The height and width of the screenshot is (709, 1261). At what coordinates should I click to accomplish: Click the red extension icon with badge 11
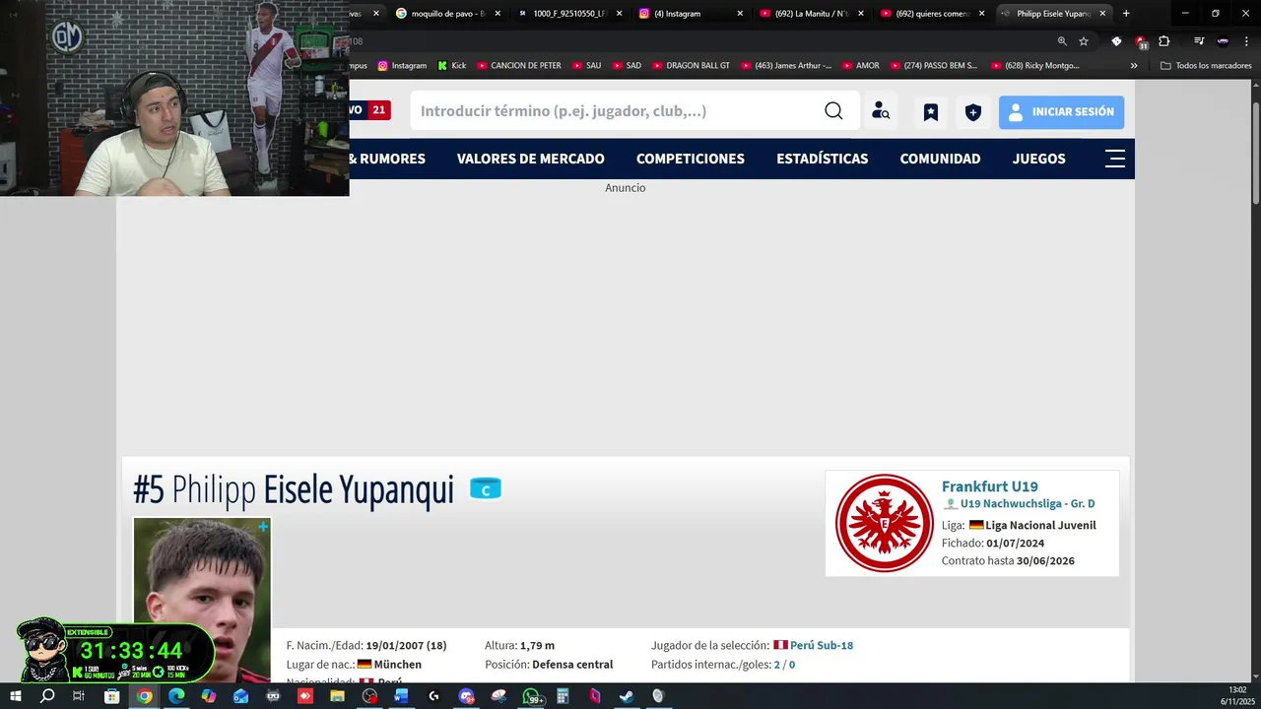(1141, 42)
